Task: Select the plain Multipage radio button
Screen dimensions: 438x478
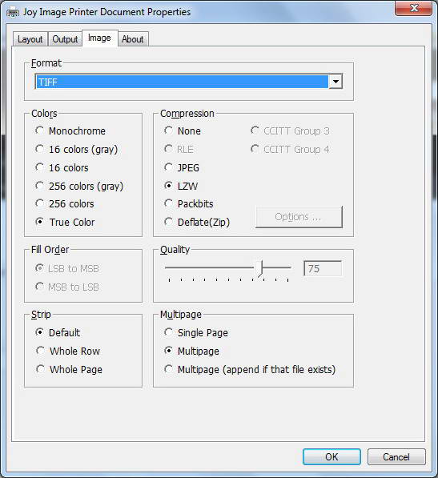Action: tap(191, 351)
